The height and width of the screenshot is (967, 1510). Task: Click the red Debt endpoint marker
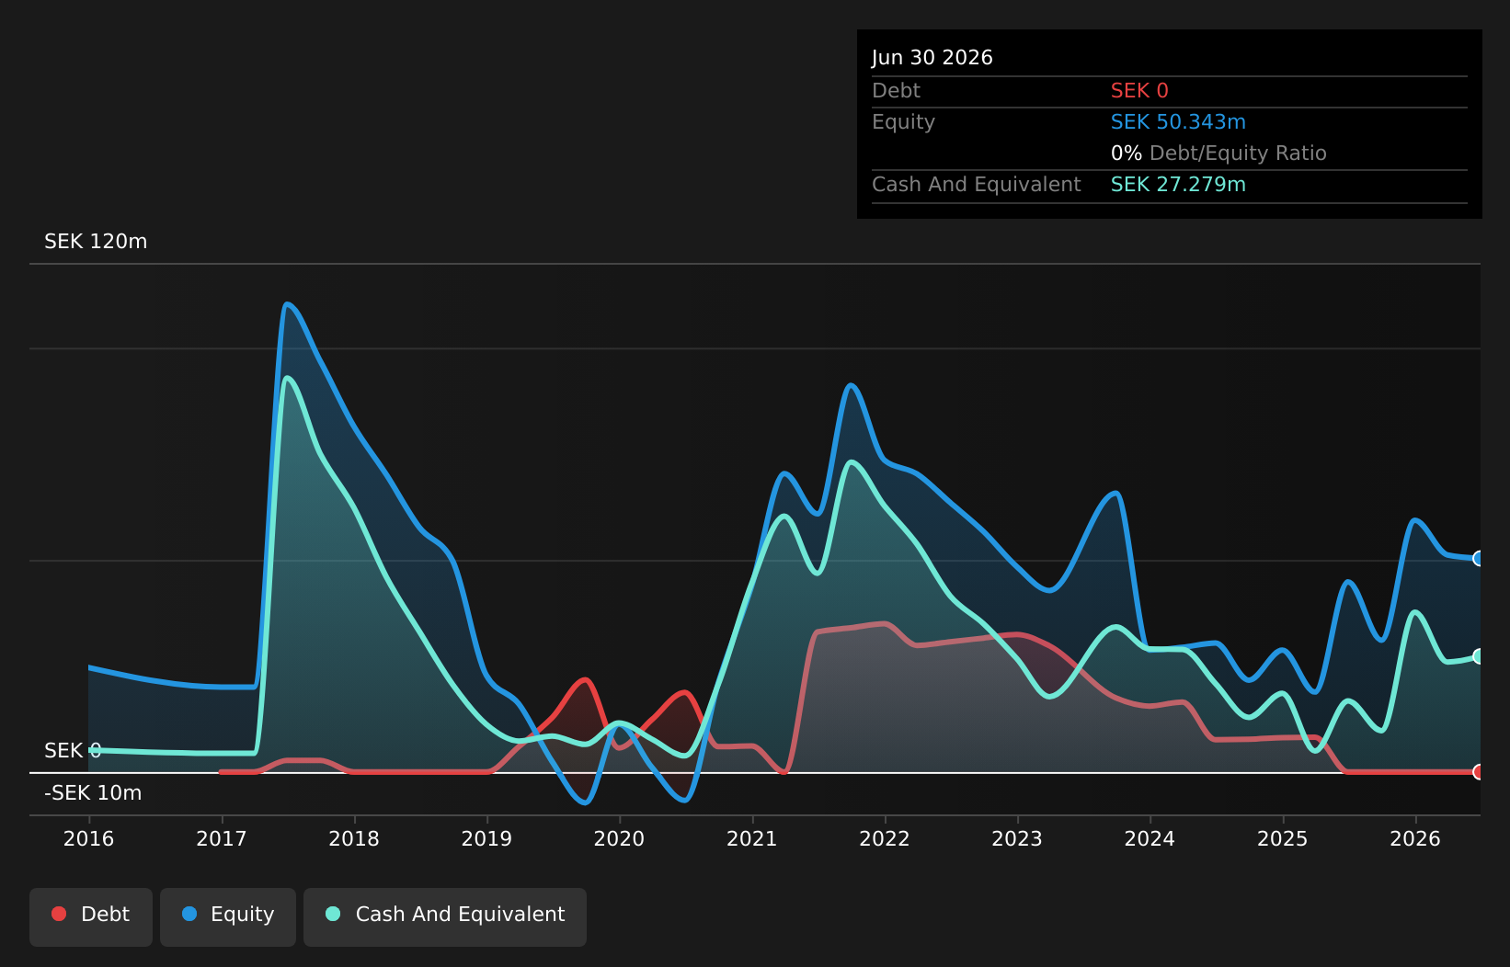(x=1479, y=771)
